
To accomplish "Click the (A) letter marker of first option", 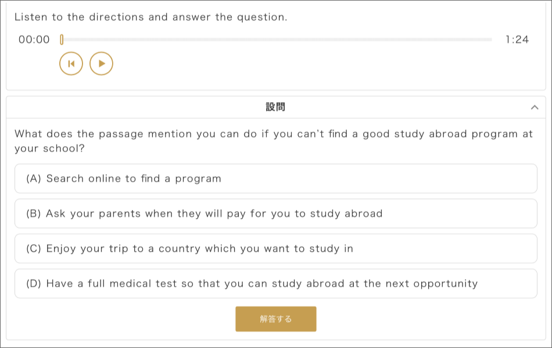I will pos(34,179).
